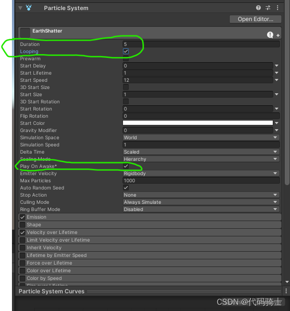Viewport: 290px width, 311px height.
Task: Click the Particle System Curves header
Action: point(51,291)
